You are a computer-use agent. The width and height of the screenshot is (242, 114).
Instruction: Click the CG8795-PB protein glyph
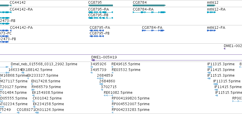tap(97, 36)
